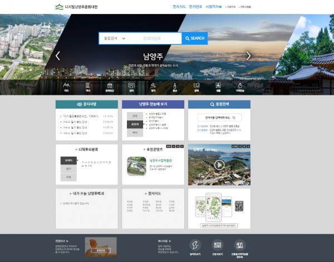Screen dimensions: 334x262
Task: Play the featured aerial video
Action: [x=219, y=164]
